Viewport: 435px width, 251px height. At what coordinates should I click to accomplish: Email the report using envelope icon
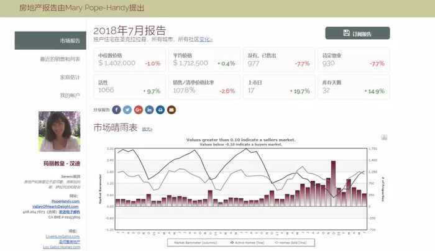coord(172,110)
